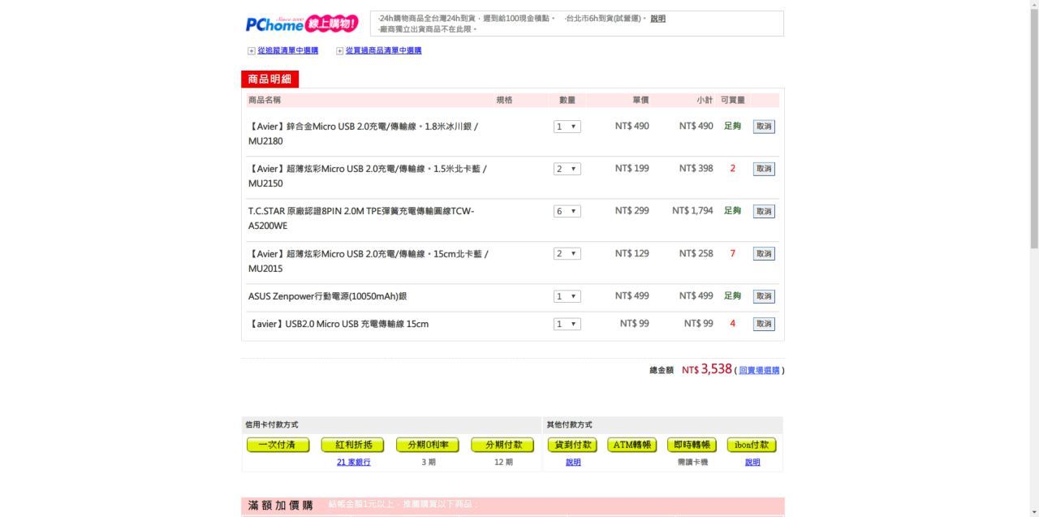This screenshot has width=1039, height=517.
Task: Open 說明 link under 貨到付款
Action: coord(573,463)
